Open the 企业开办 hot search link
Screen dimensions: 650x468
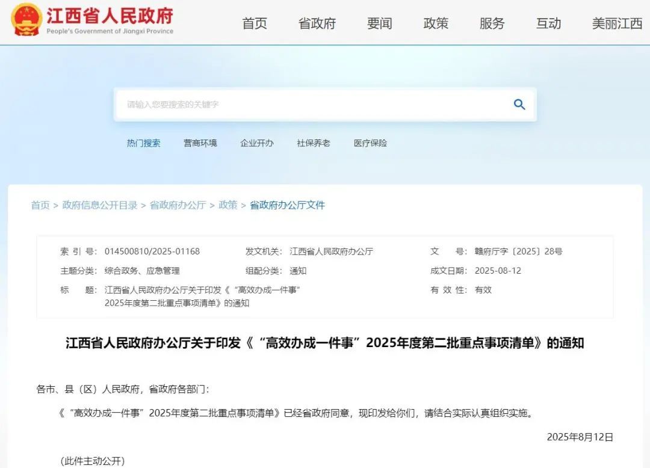pos(256,143)
